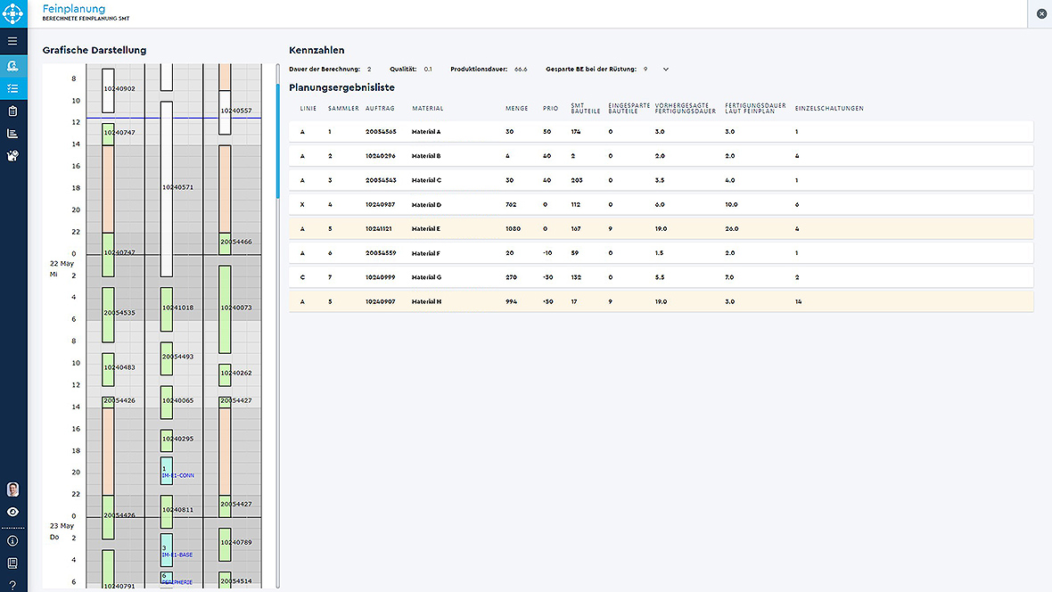Click the Gantt bar labeled 10240483
This screenshot has width=1052, height=592.
[x=108, y=370]
